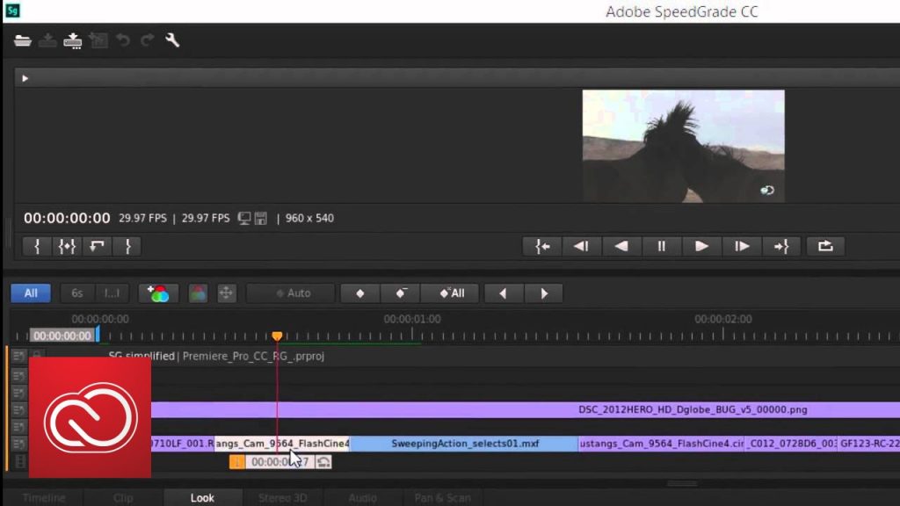Click the orange playhead marker on the ruler

click(277, 336)
